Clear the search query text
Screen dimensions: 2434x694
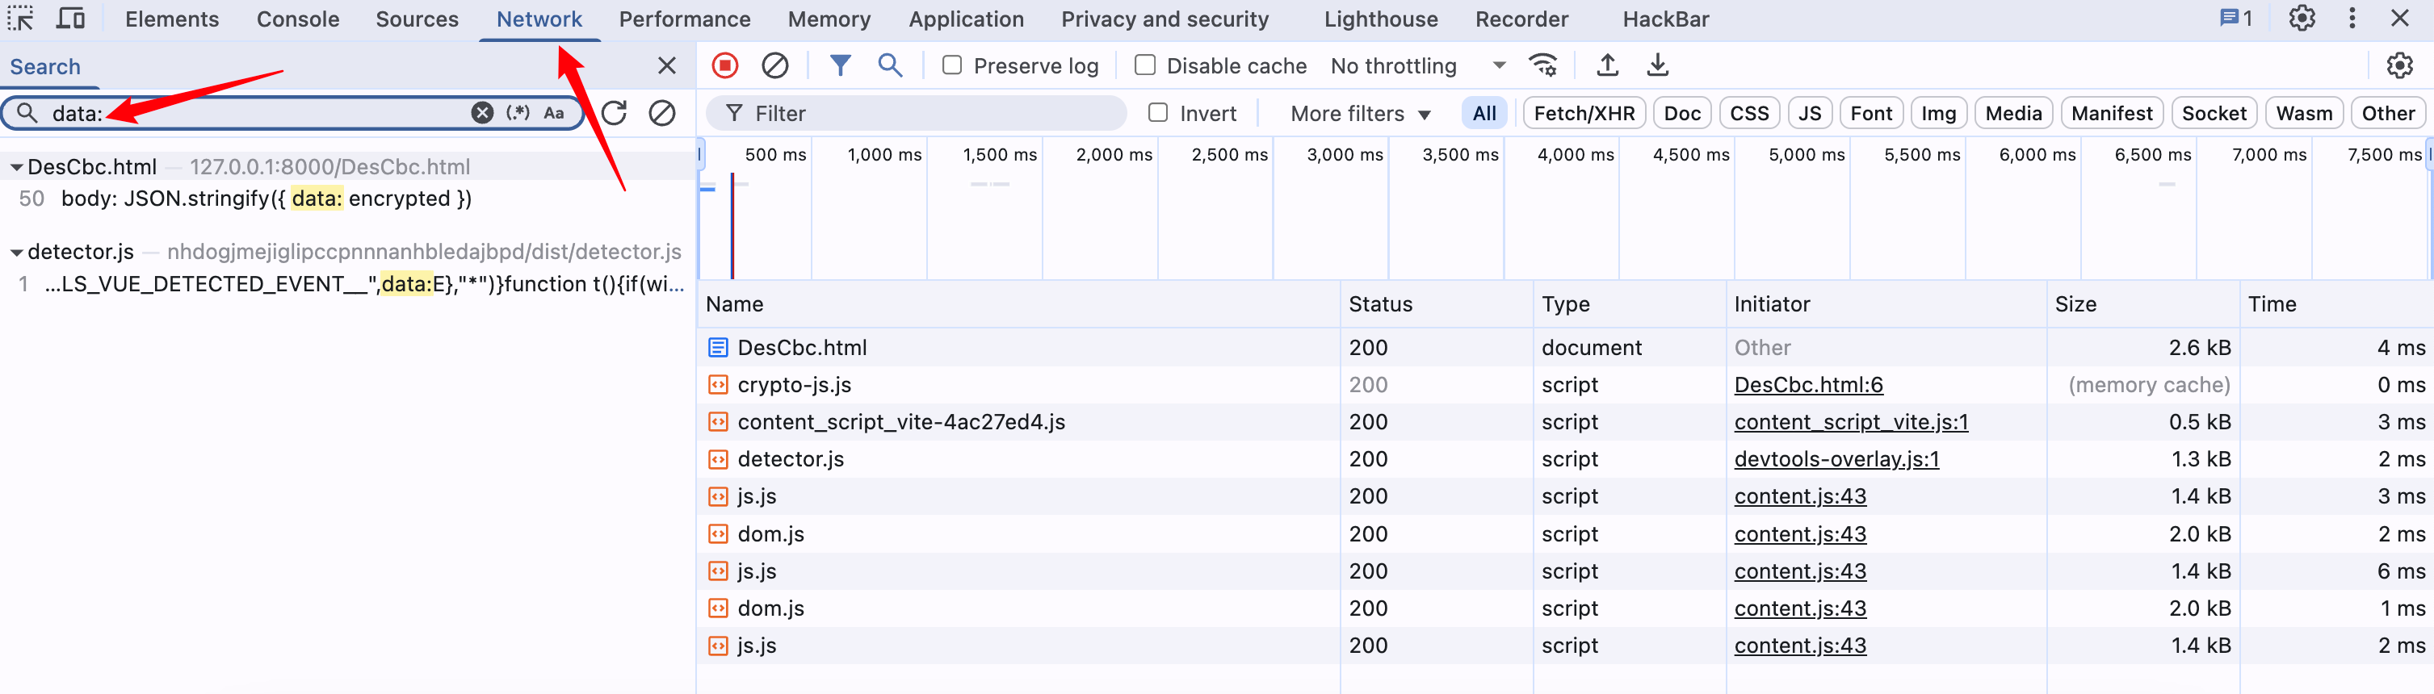tap(482, 113)
